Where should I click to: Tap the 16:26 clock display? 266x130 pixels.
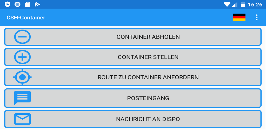255,4
